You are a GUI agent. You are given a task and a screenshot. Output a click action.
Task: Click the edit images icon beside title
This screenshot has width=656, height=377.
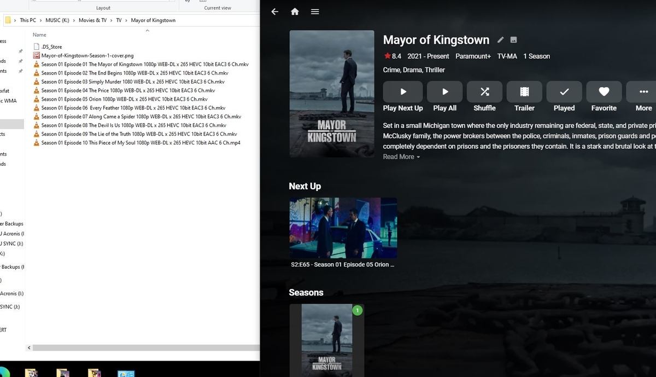point(513,40)
